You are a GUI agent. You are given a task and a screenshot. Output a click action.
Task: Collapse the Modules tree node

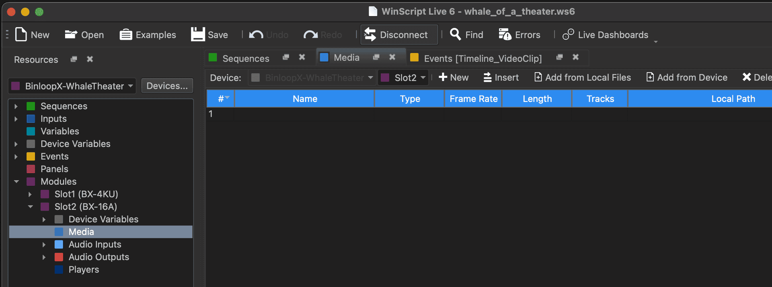(16, 181)
